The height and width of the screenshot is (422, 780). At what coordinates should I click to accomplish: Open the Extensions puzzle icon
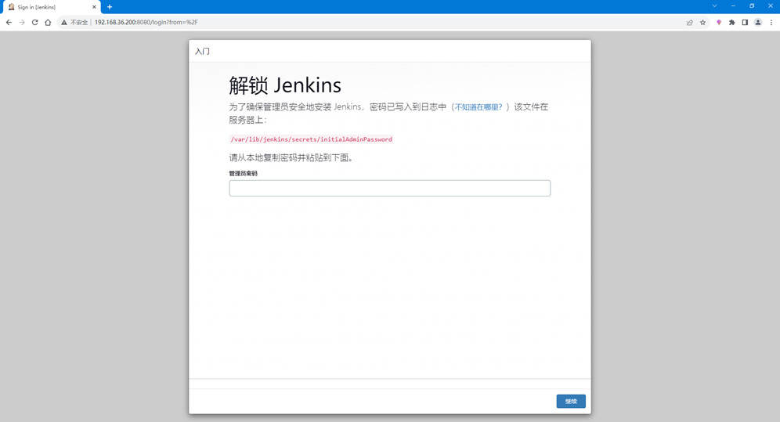731,23
